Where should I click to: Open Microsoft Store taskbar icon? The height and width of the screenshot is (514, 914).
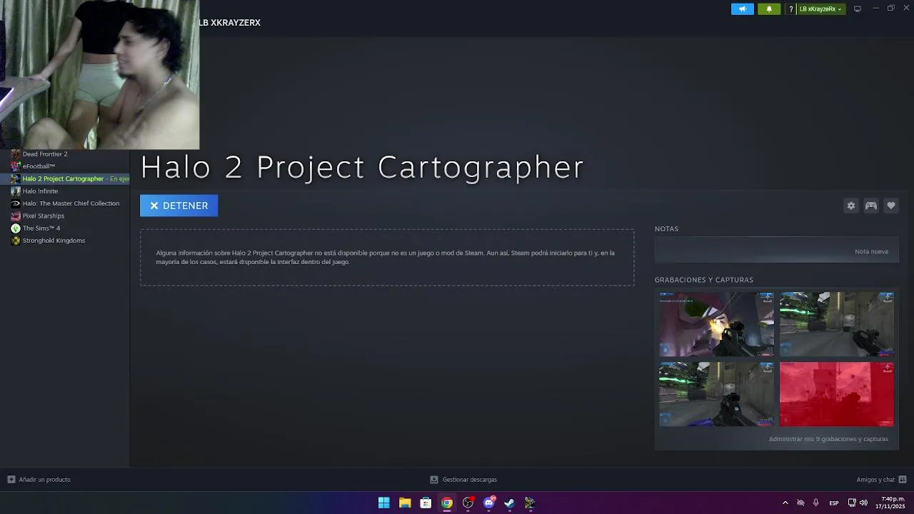[426, 503]
